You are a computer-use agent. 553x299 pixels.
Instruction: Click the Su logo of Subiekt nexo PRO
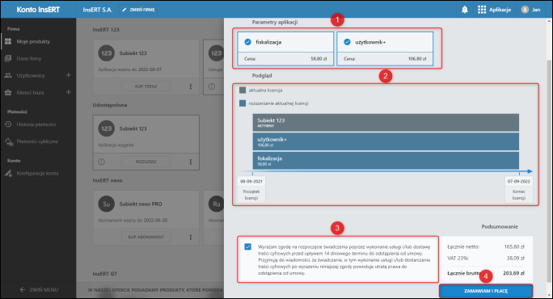click(x=106, y=204)
